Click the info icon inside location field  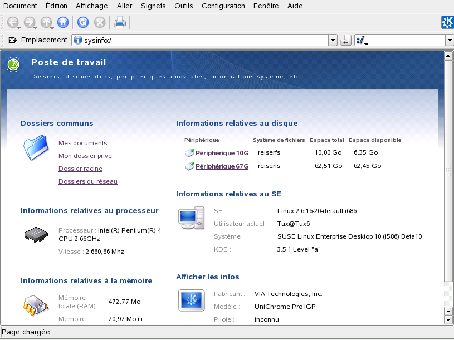coord(77,40)
